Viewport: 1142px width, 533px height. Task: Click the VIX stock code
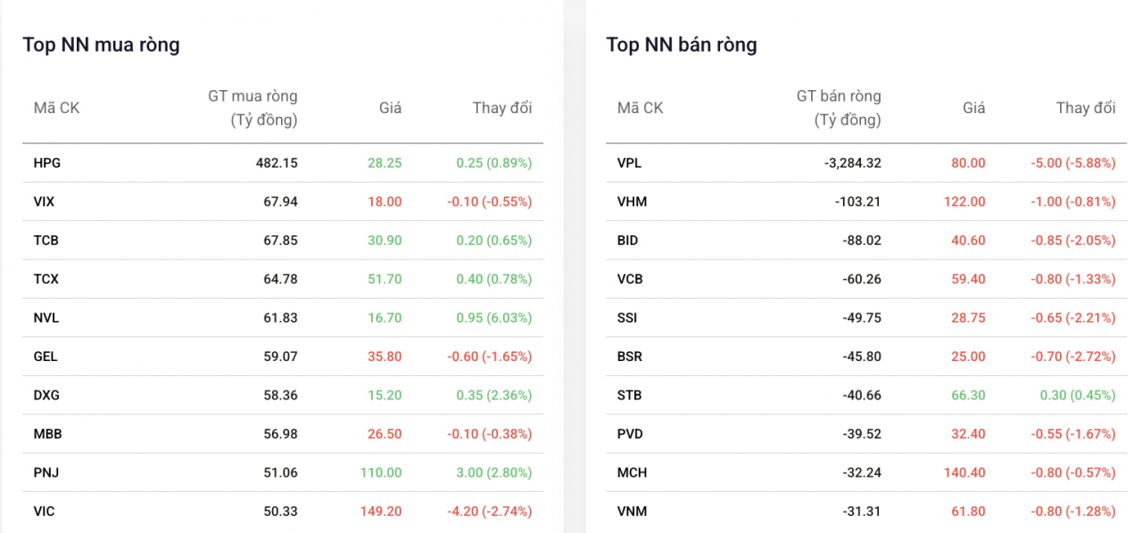click(44, 202)
